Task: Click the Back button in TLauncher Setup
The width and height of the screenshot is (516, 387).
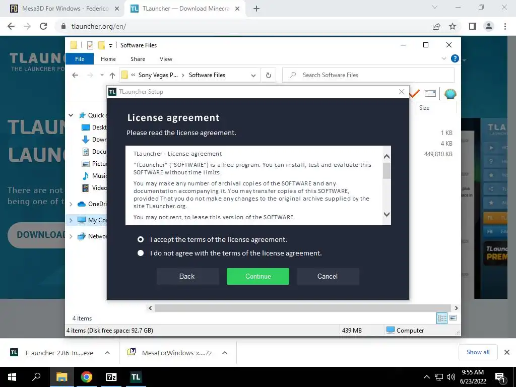Action: pos(187,277)
